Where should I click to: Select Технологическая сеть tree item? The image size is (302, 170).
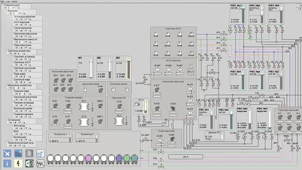click(x=22, y=144)
